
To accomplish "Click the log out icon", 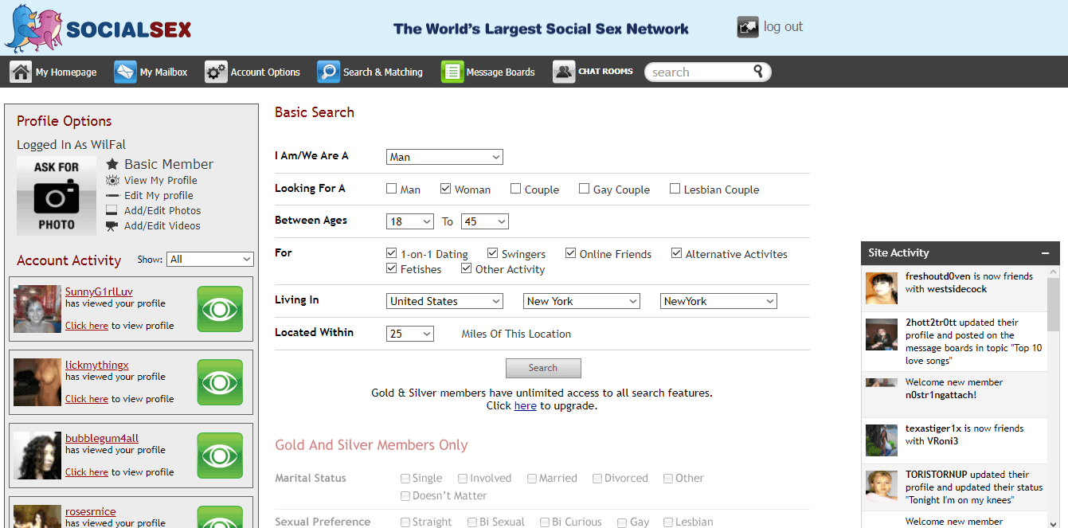I will click(748, 27).
